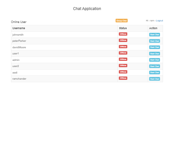Image resolution: width=174 pixels, height=145 pixels.
Task: Click the Logout link
Action: click(x=159, y=21)
